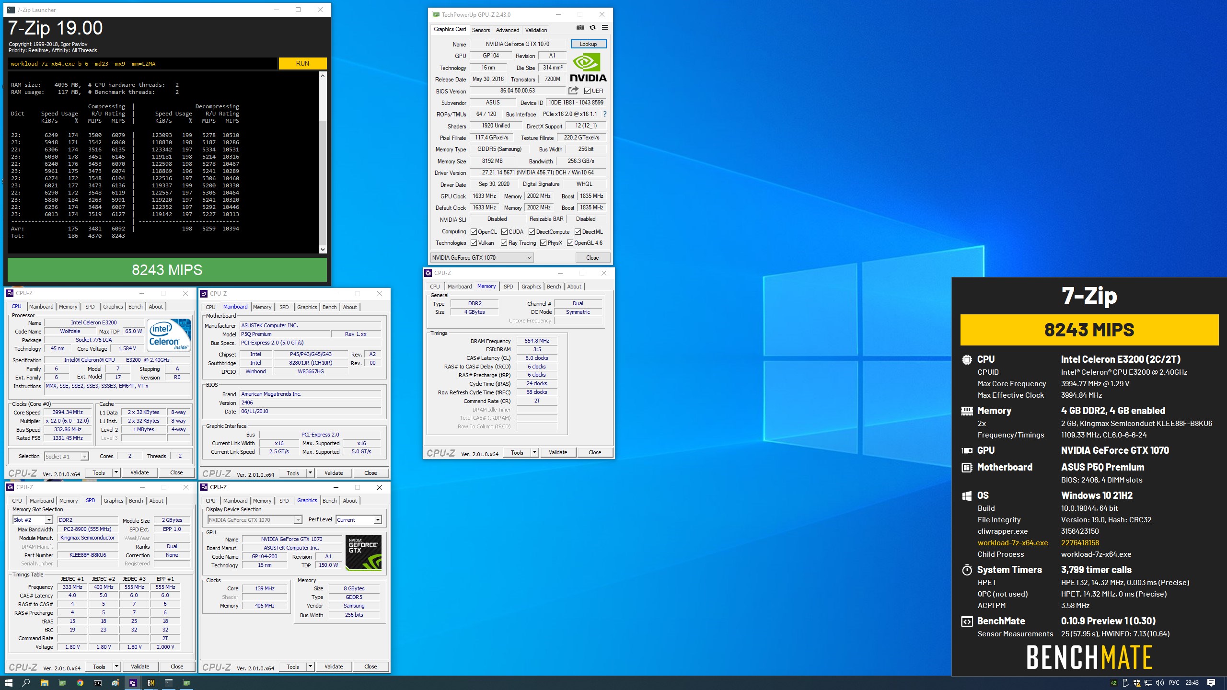The width and height of the screenshot is (1227, 690).
Task: Open BenchMate taskbar icon
Action: click(x=151, y=683)
